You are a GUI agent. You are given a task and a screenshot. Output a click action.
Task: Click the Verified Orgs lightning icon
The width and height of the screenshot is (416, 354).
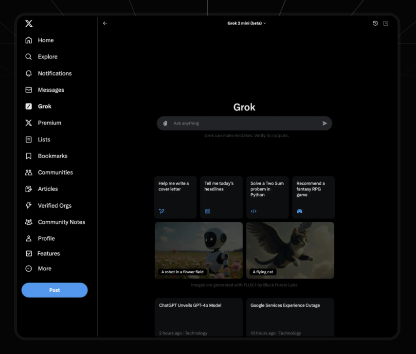[29, 206]
